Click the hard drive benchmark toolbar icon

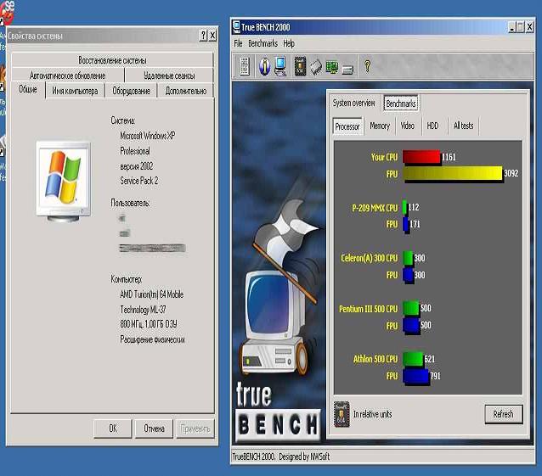[347, 70]
